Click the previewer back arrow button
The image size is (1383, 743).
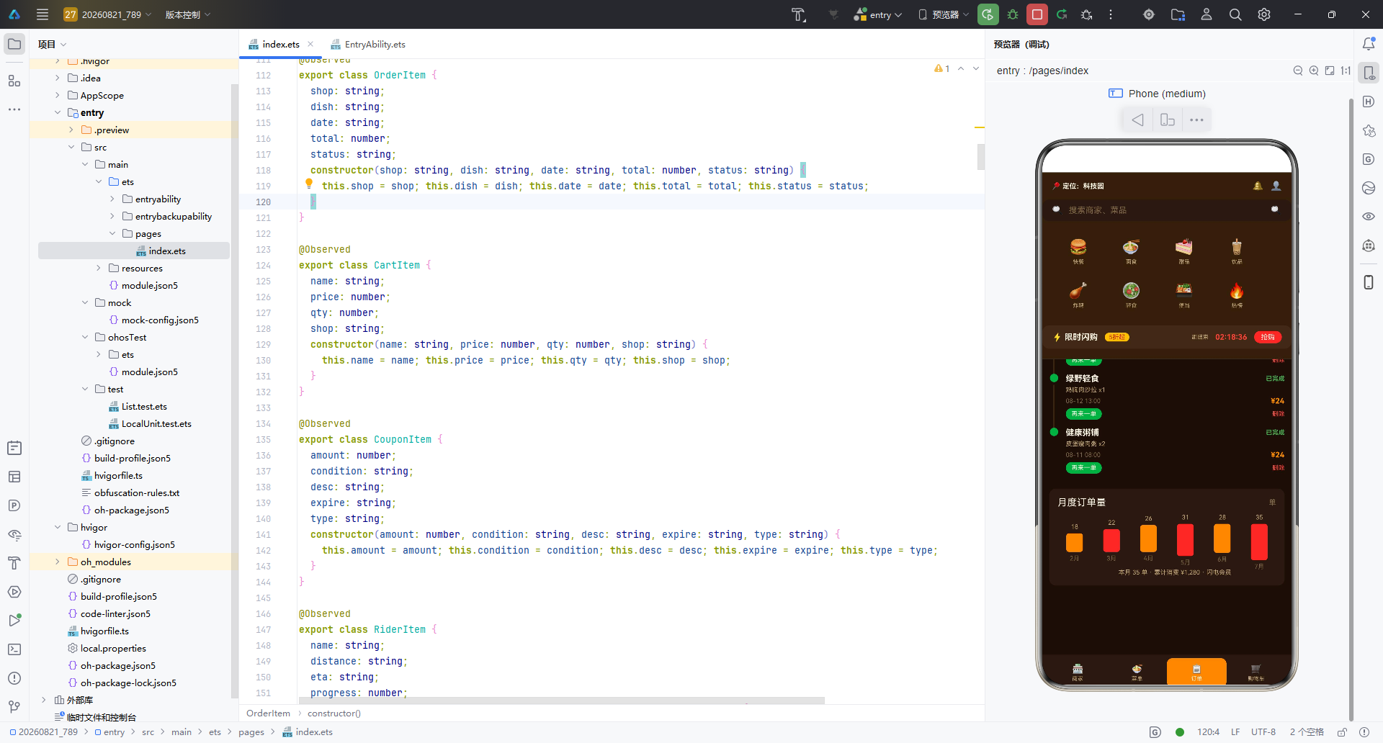click(1137, 120)
